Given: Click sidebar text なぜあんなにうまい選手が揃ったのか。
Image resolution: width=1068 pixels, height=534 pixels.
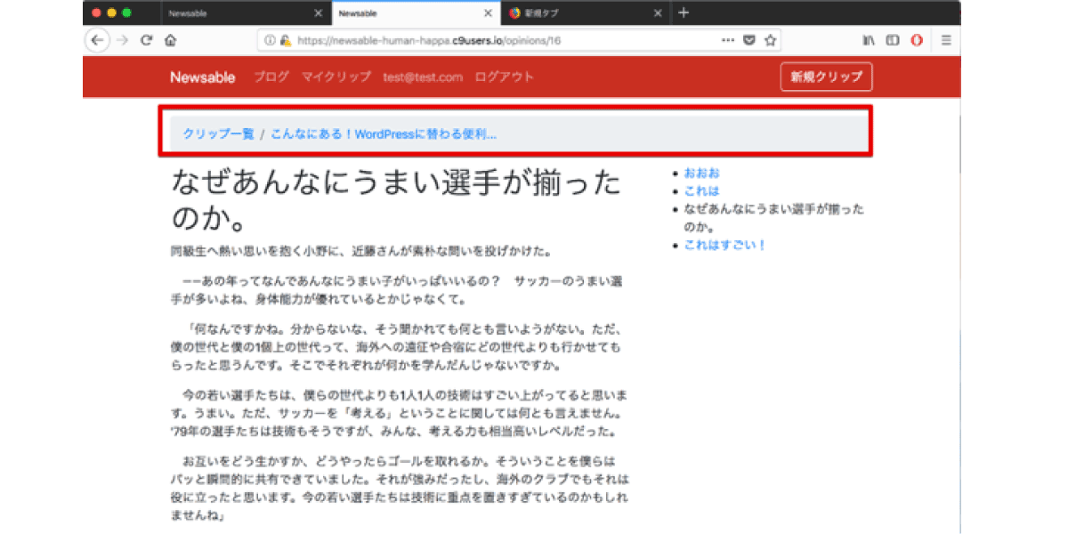Looking at the screenshot, I should [774, 218].
